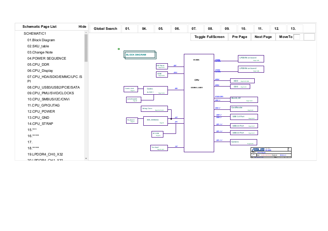Viewport: 328px width, 231px height.
Task: Toggle FullScreen view
Action: point(209,37)
